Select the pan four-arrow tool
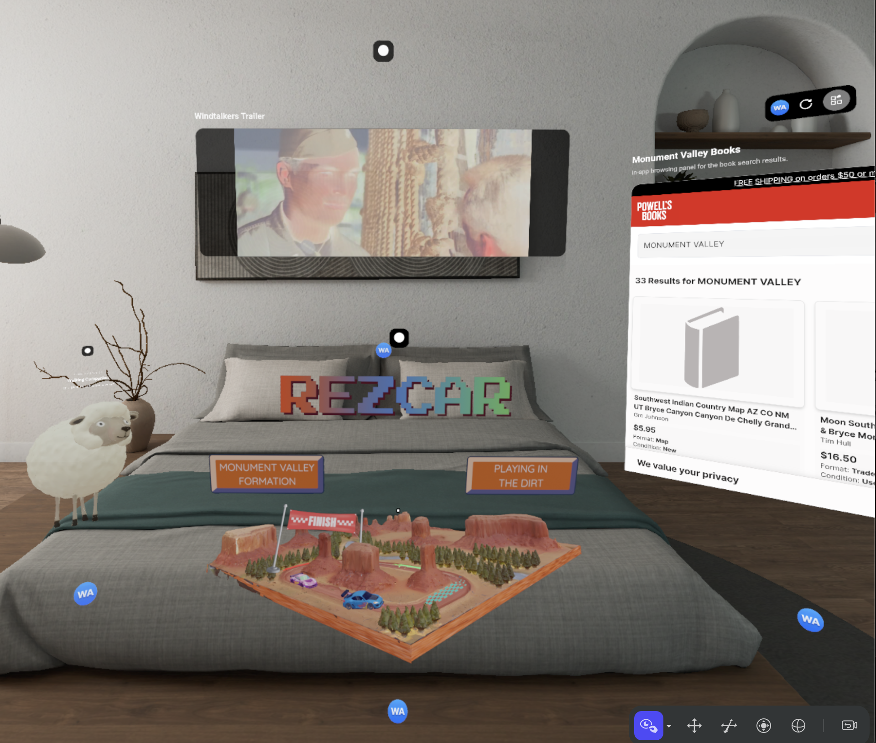 [x=694, y=726]
